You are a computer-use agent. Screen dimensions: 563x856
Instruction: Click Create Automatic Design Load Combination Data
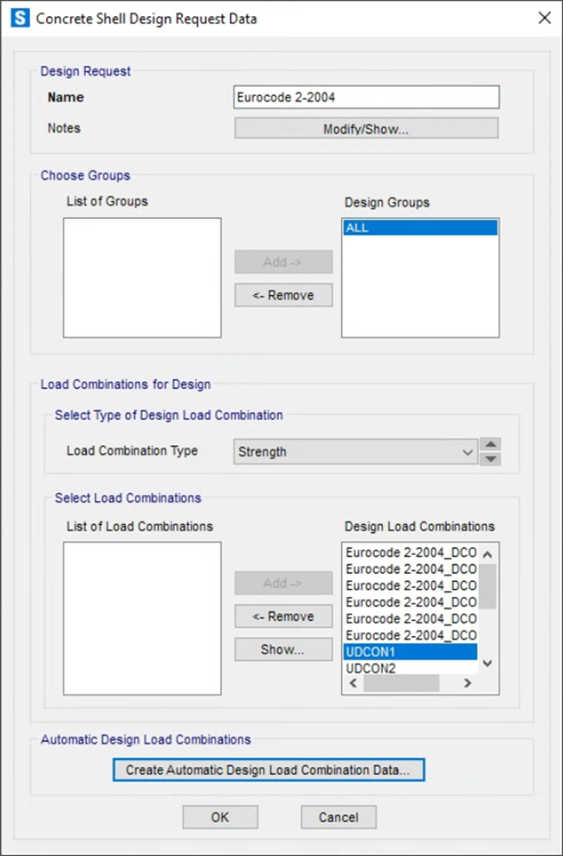click(268, 770)
